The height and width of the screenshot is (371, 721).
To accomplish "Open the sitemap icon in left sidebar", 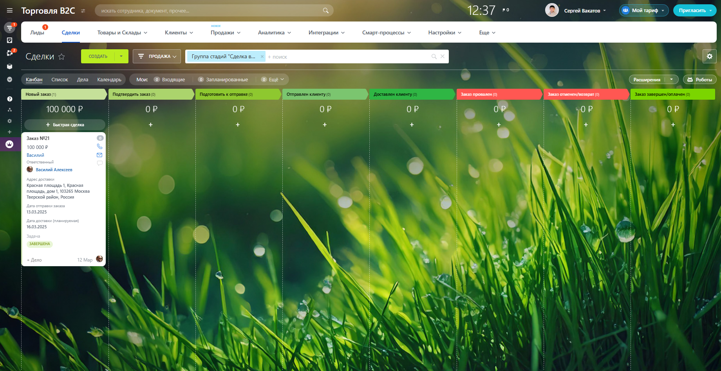I will [10, 110].
